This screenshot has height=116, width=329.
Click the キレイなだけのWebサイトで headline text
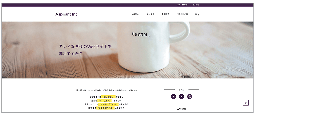click(x=85, y=47)
